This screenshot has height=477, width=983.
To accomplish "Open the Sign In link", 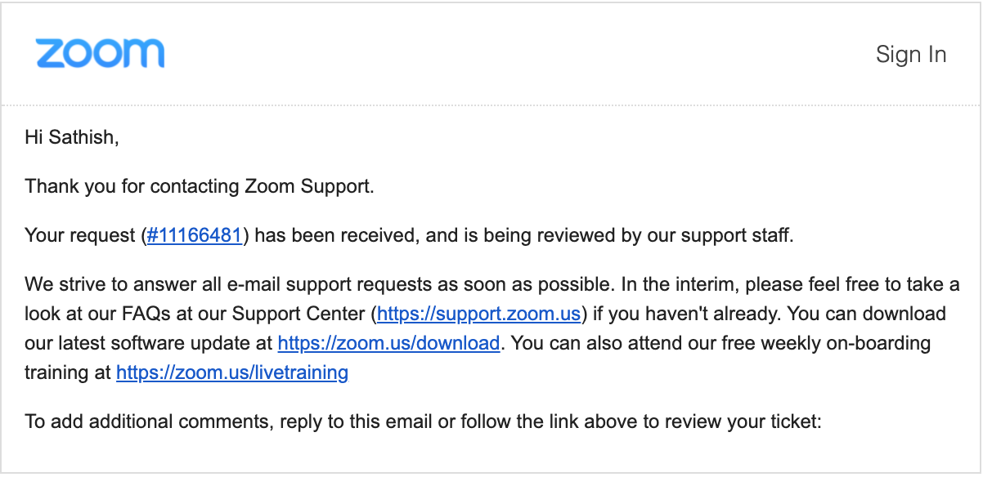I will 911,55.
